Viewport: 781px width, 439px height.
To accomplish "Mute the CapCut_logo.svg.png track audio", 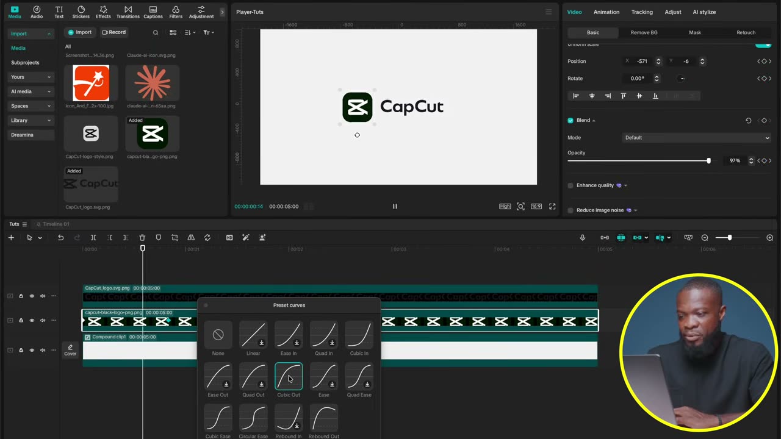I will (x=43, y=296).
